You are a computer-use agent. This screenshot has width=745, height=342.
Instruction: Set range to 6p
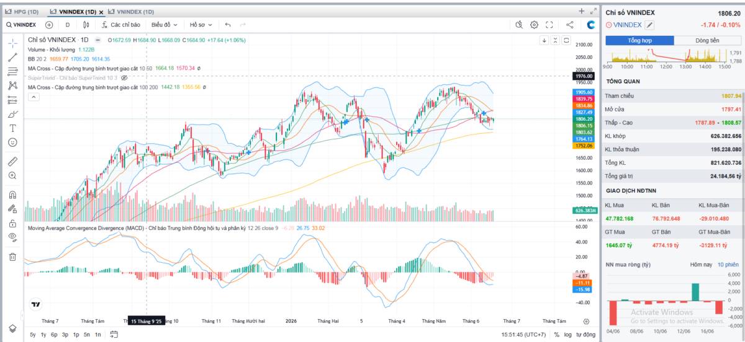click(x=54, y=335)
